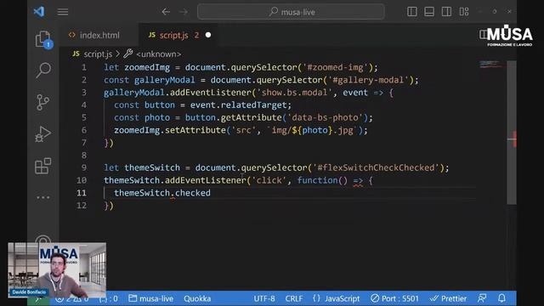Click 'galleryModal' declaration on line 2
This screenshot has width=544, height=306.
(164, 80)
